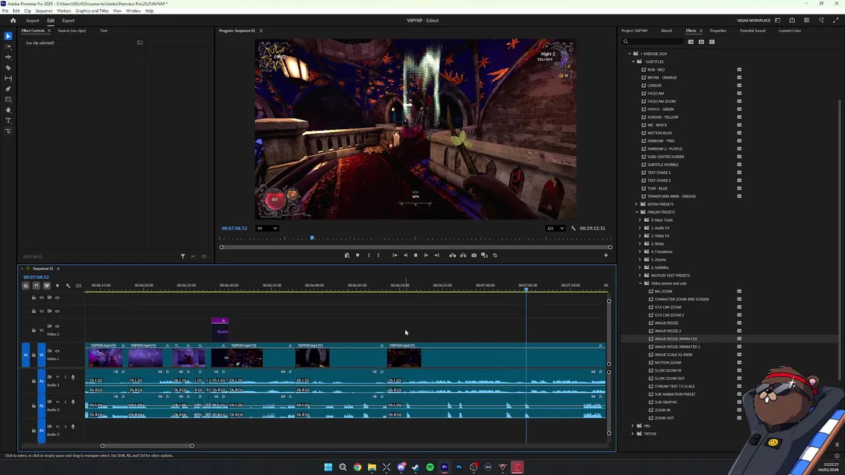Toggle lock on the Video 1 track
845x475 pixels.
tap(34, 355)
